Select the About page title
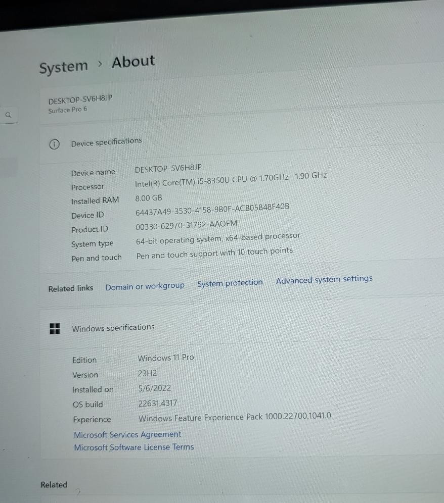This screenshot has width=444, height=503. coord(134,62)
